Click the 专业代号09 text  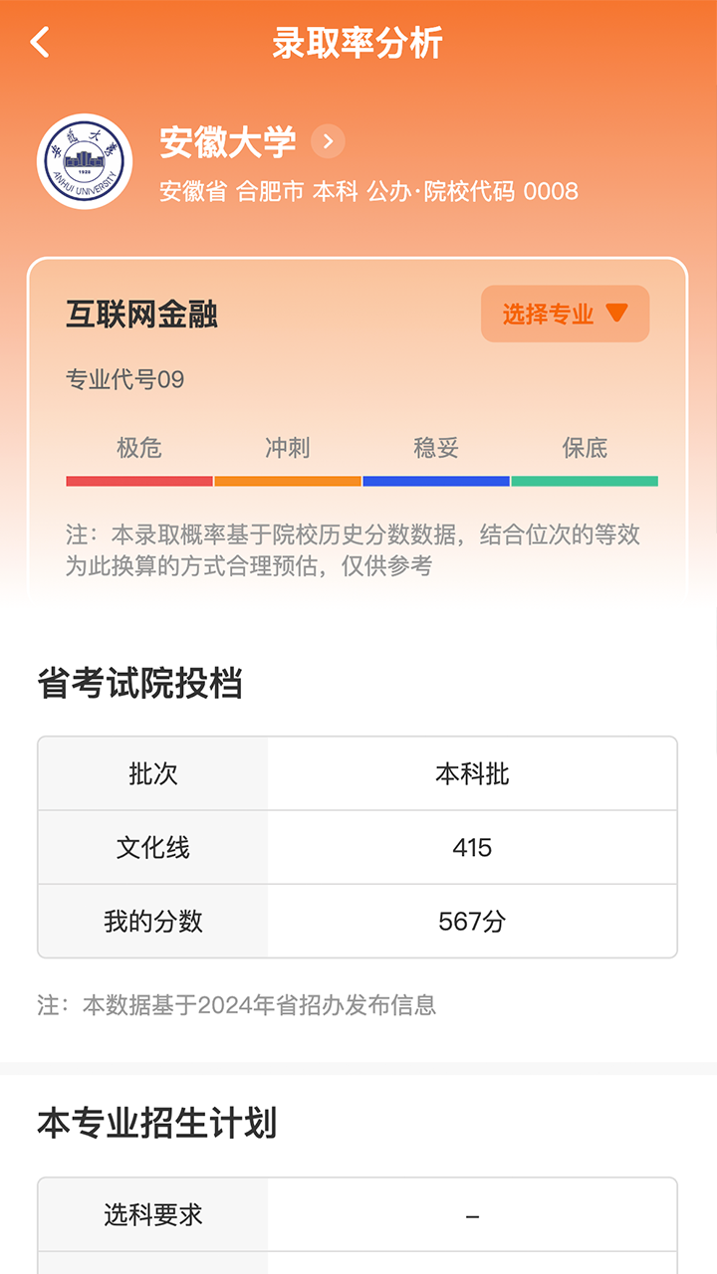[x=124, y=378]
